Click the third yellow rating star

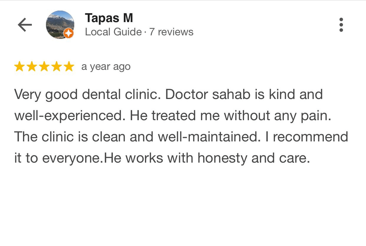[x=44, y=67]
